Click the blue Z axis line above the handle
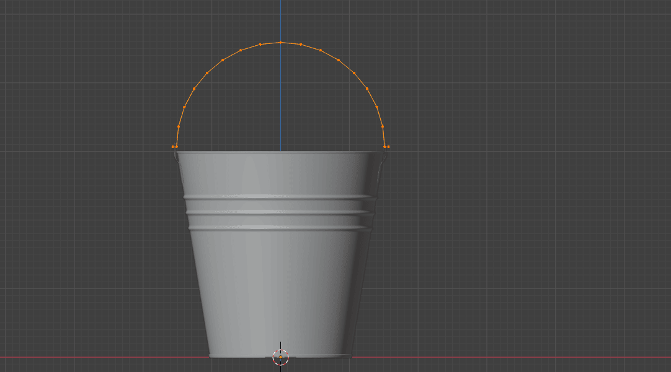The width and height of the screenshot is (671, 372). tap(280, 19)
